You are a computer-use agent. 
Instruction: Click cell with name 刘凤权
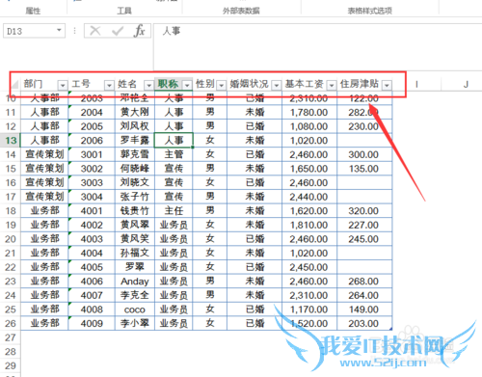[x=135, y=126]
